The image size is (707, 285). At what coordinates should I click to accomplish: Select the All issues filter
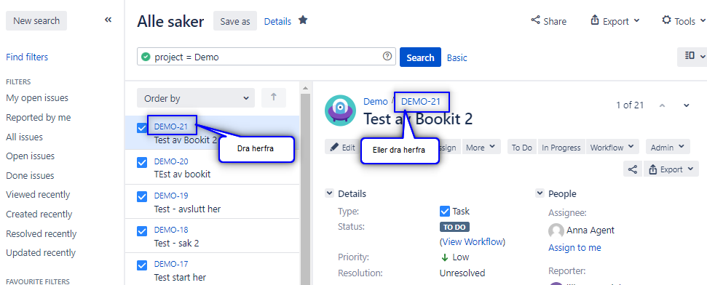[x=24, y=137]
